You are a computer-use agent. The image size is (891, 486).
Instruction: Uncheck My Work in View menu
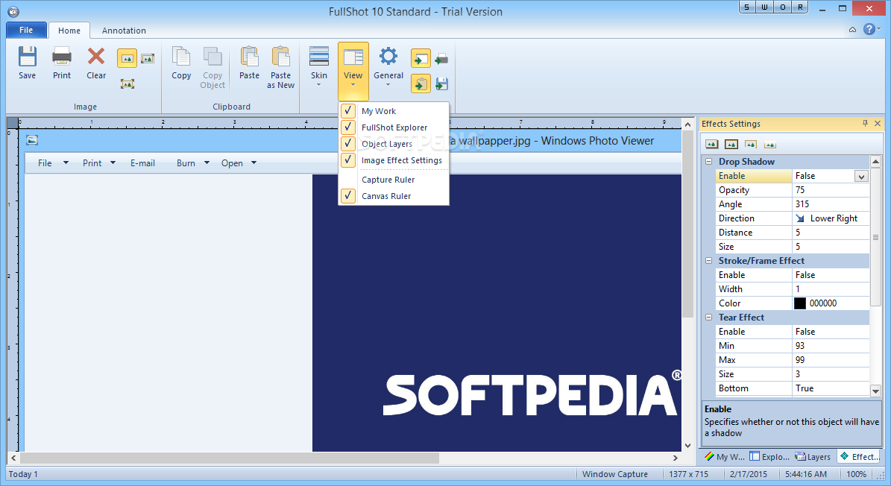(347, 111)
